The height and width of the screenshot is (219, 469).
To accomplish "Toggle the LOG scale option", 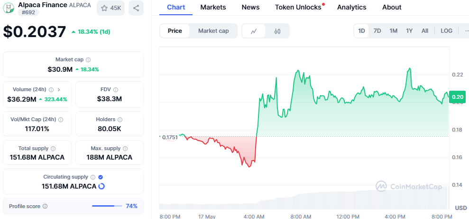I will point(446,31).
